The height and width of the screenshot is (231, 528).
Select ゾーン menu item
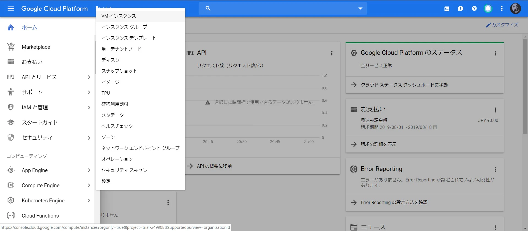pyautogui.click(x=140, y=137)
